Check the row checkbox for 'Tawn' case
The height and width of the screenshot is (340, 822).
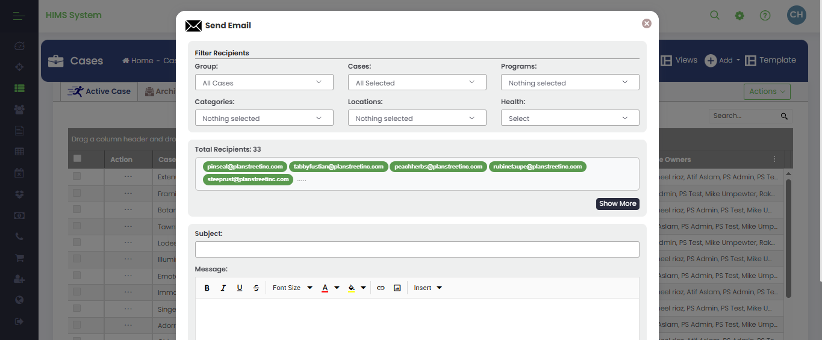pos(76,226)
